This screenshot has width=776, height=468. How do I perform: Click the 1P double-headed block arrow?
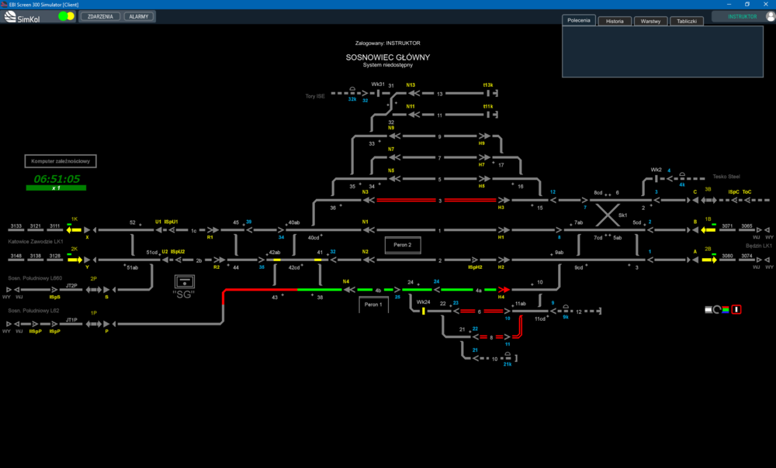(x=94, y=324)
